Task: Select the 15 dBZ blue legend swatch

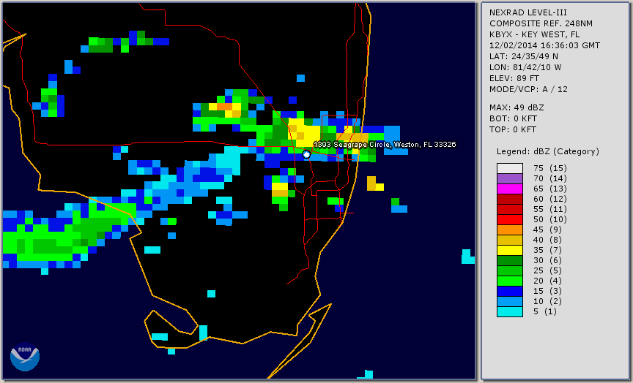Action: [509, 291]
